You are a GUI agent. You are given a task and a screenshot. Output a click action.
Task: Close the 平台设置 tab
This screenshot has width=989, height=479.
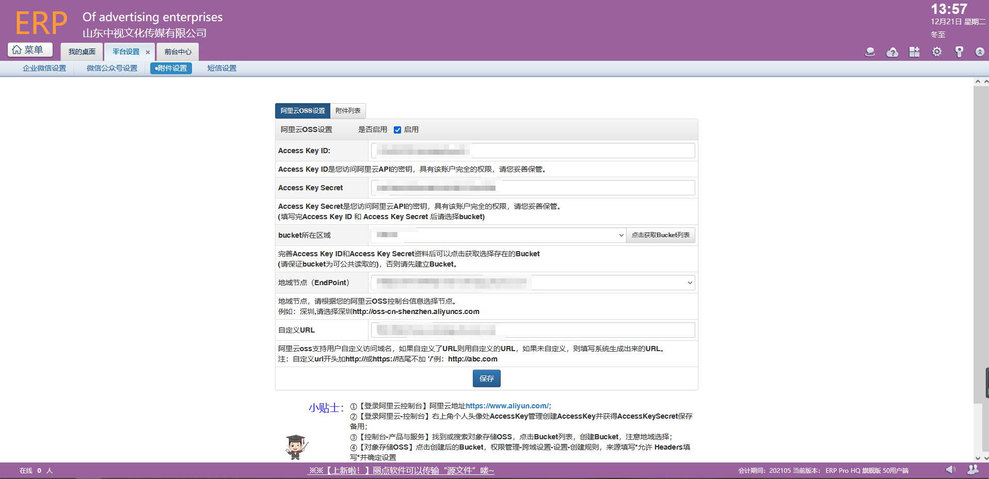click(x=148, y=52)
